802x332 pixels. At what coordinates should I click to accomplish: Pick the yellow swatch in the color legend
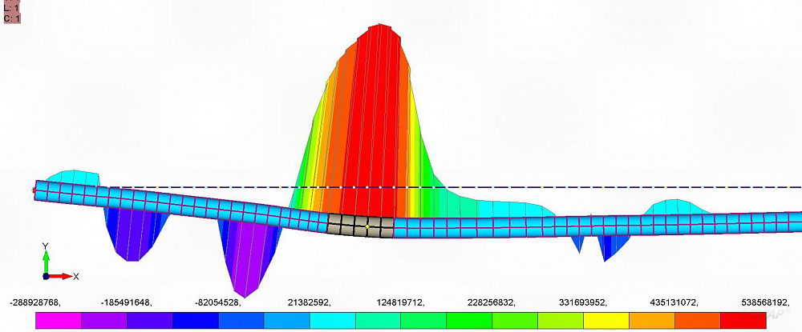click(x=606, y=320)
